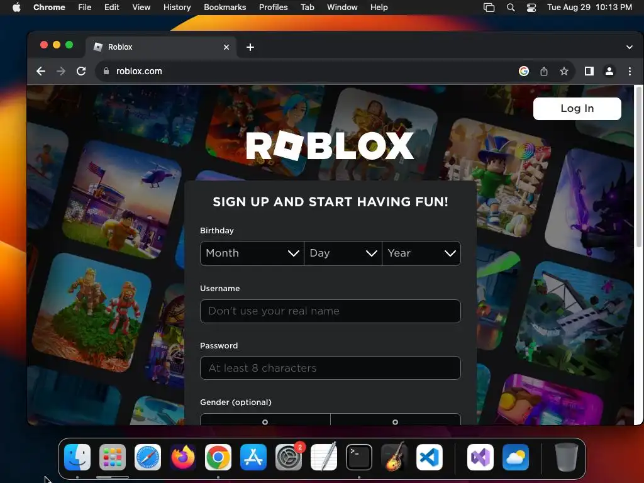Image resolution: width=644 pixels, height=483 pixels.
Task: Close the Roblox tab
Action: pos(226,47)
